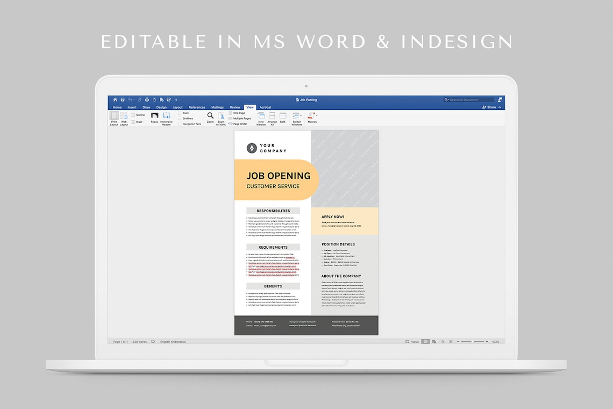Collapse the ribbon with the chevron near Share
The height and width of the screenshot is (409, 613).
[500, 107]
